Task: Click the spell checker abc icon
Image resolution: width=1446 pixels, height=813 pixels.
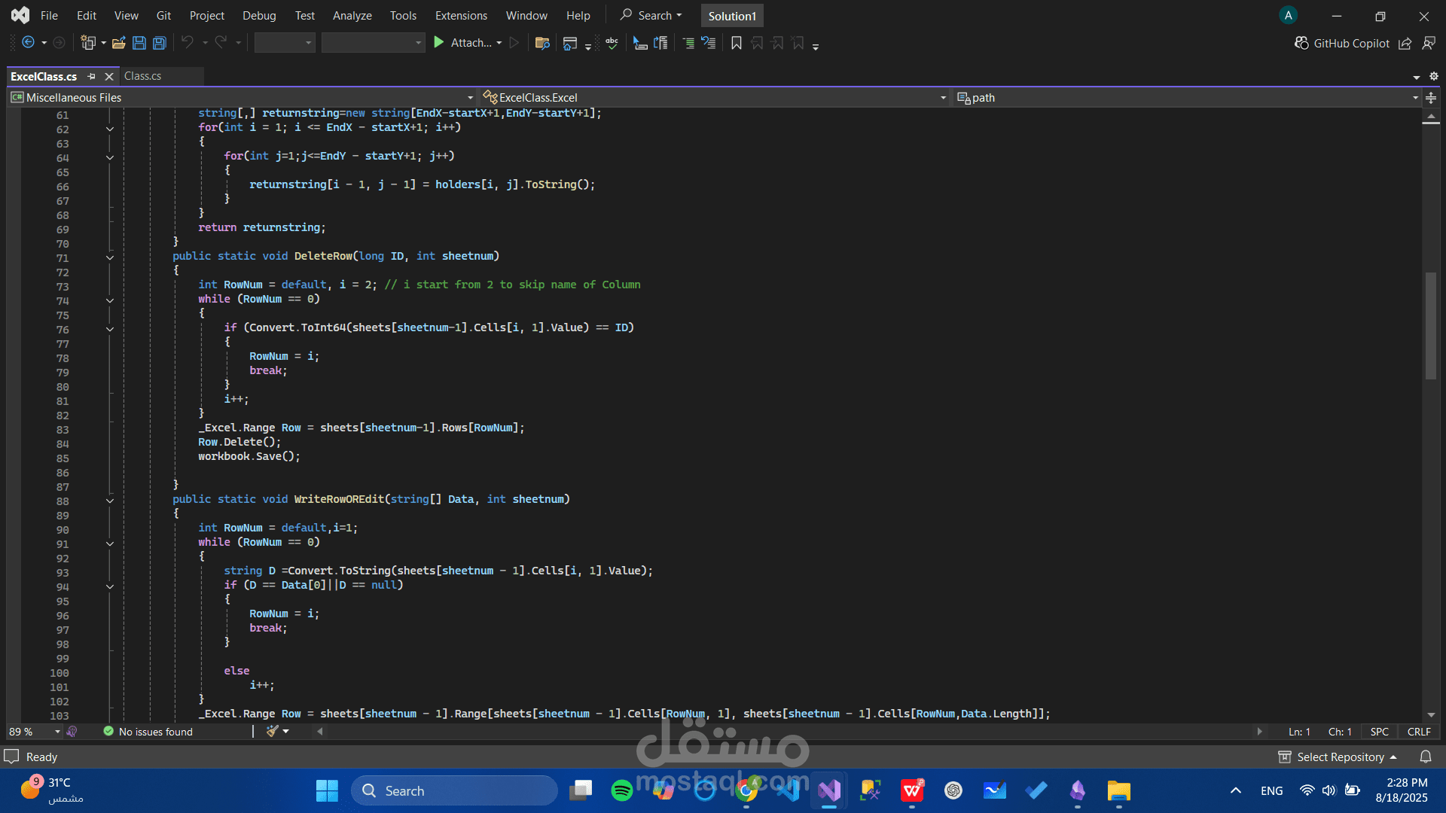Action: [x=612, y=43]
